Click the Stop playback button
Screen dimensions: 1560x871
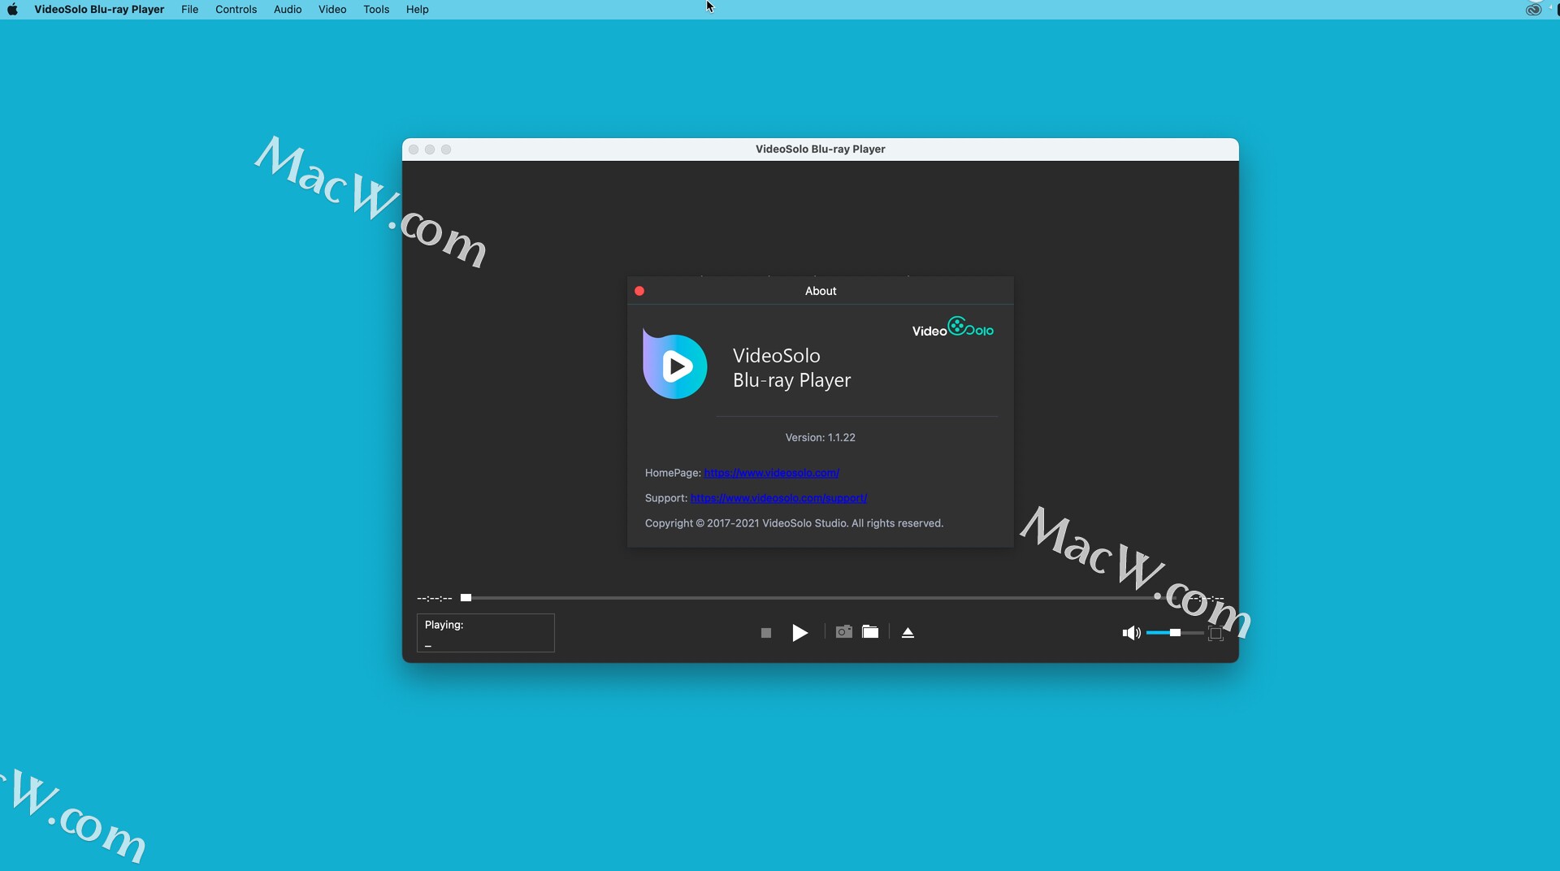tap(765, 633)
